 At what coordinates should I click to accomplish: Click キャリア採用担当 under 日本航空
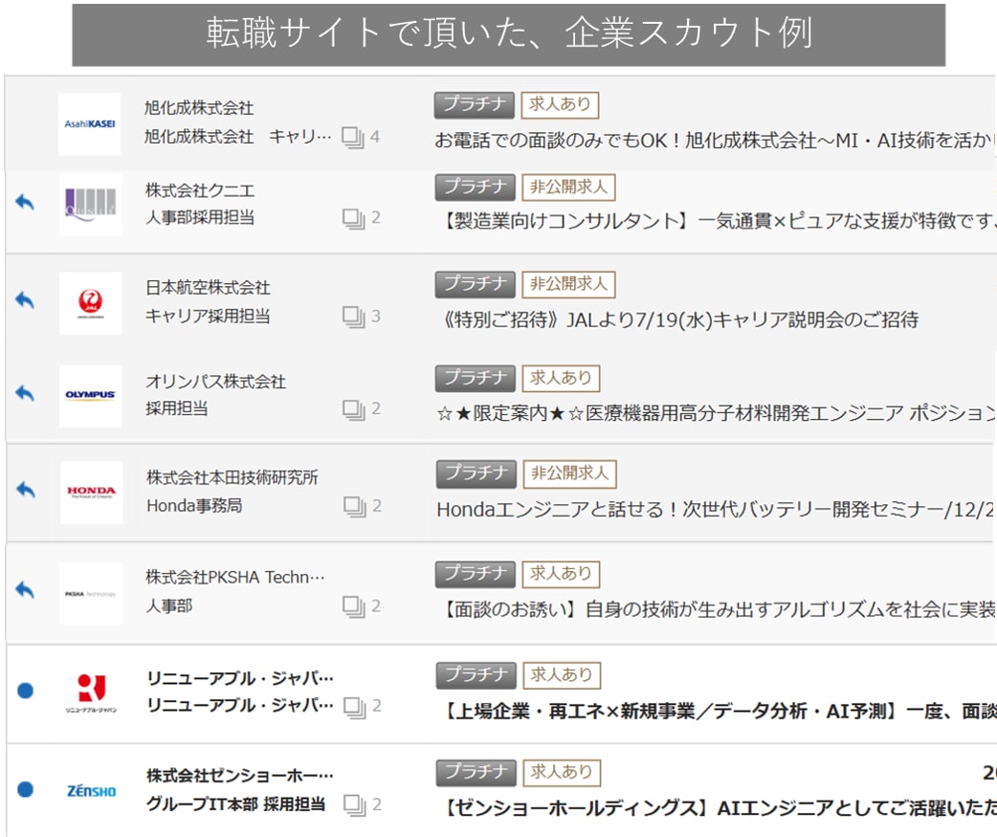tap(208, 316)
